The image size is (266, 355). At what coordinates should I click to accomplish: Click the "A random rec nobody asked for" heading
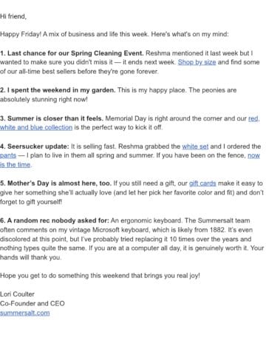tap(58, 220)
